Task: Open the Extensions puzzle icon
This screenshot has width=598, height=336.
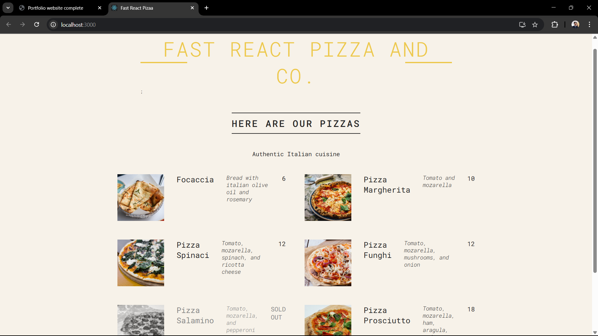Action: point(555,25)
